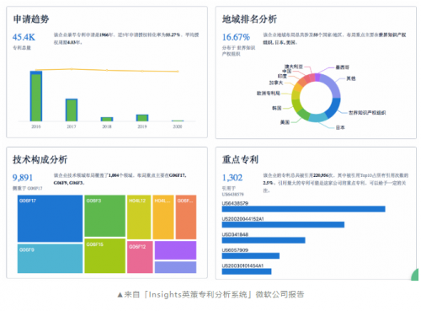Viewport: 421px width, 311px height.
Task: Click the 9,891 value
Action: (23, 178)
